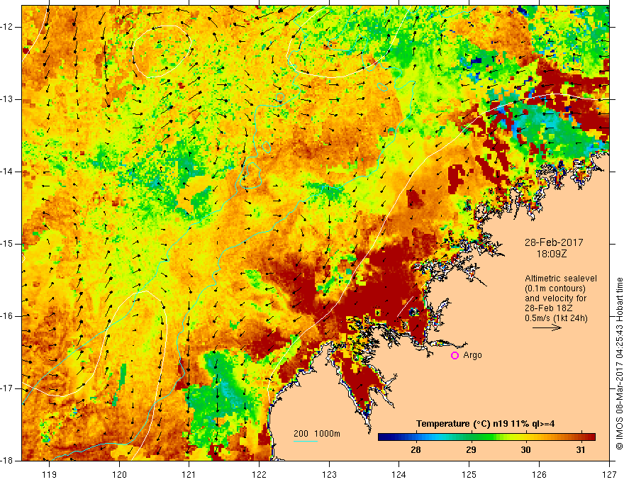Image resolution: width=624 pixels, height=482 pixels.
Task: Click latitude label '-13'
Action: 7,99
